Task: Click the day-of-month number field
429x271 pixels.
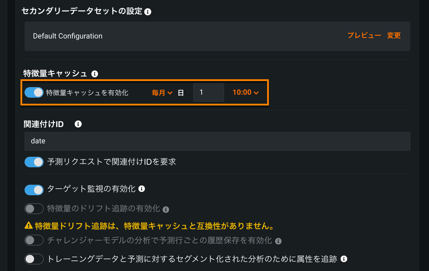Action: click(208, 92)
